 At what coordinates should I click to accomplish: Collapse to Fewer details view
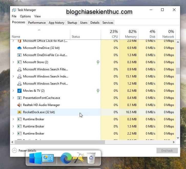tap(24, 151)
